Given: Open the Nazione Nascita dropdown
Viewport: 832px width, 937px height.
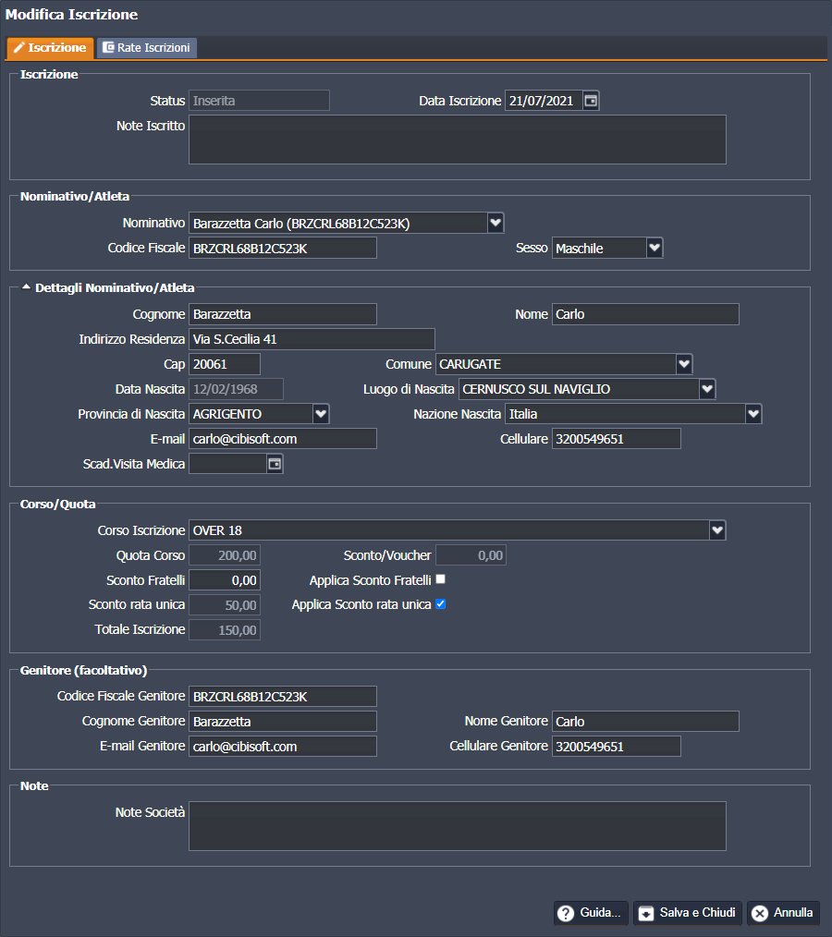Looking at the screenshot, I should (x=753, y=414).
